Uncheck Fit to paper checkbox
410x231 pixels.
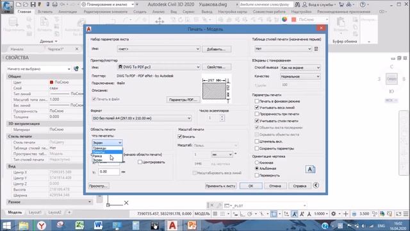(x=179, y=137)
